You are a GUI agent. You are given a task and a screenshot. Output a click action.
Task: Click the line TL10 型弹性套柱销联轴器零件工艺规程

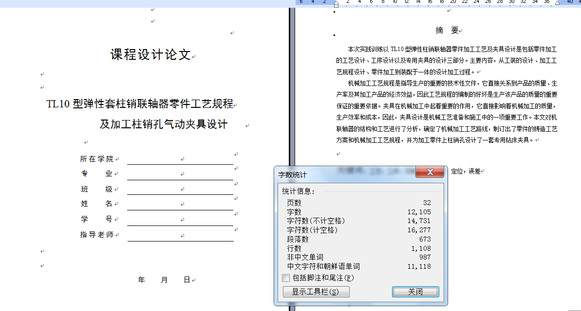point(140,104)
